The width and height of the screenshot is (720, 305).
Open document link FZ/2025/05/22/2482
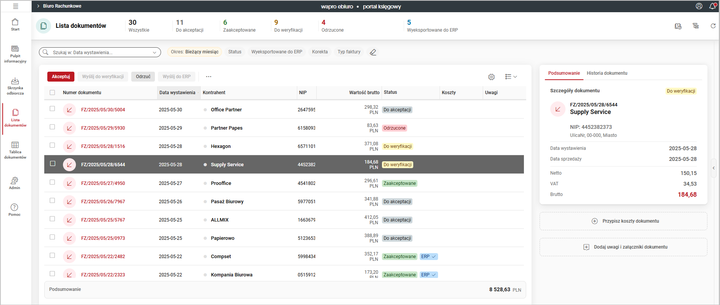(x=103, y=257)
